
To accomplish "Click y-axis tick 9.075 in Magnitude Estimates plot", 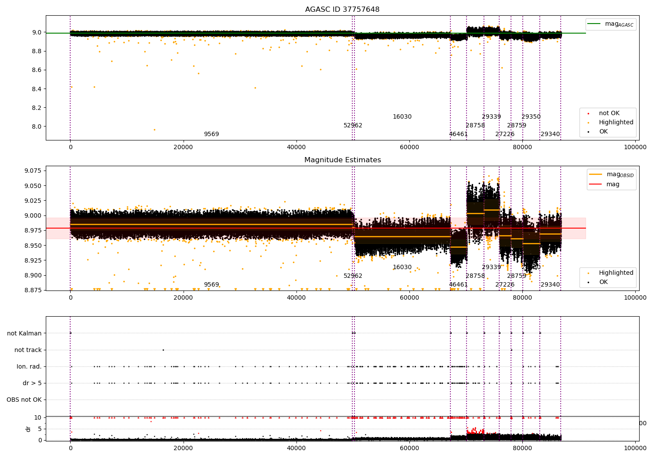I will click(x=33, y=171).
